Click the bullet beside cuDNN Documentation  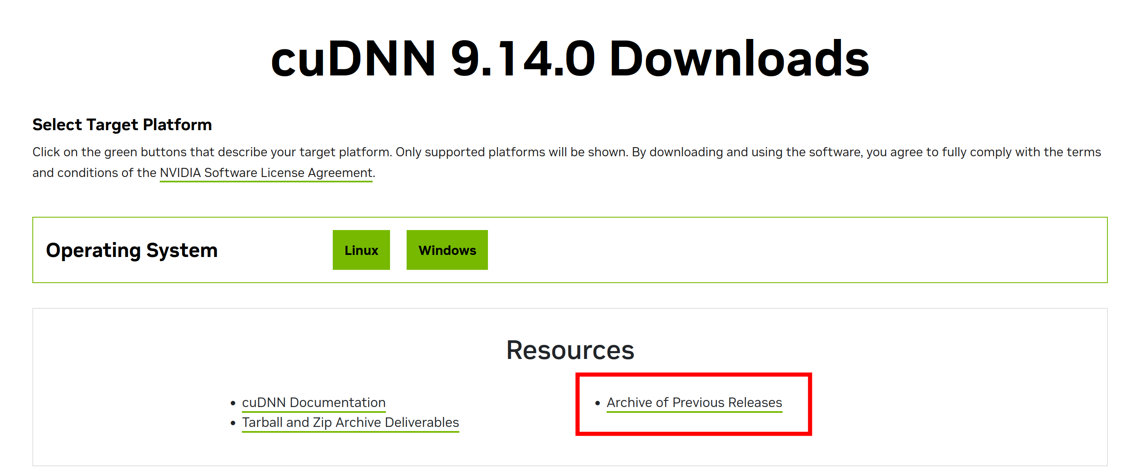tap(233, 403)
